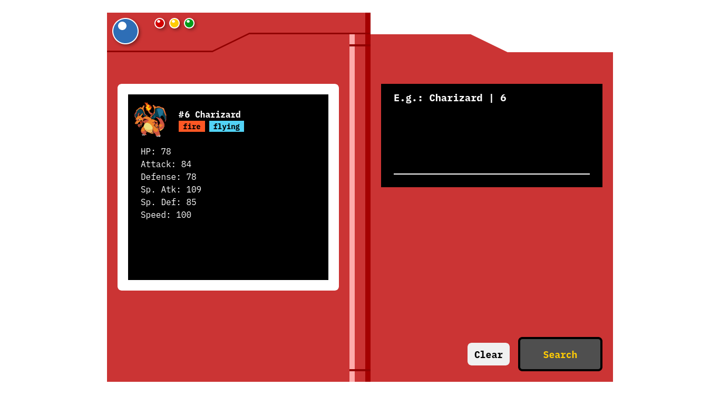This screenshot has width=720, height=405.
Task: Click the underlined text entry line
Action: point(491,173)
